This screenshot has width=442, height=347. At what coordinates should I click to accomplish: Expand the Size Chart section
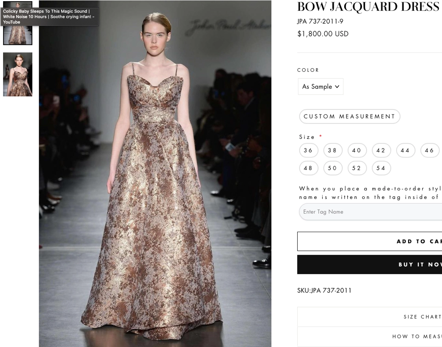[369, 317]
